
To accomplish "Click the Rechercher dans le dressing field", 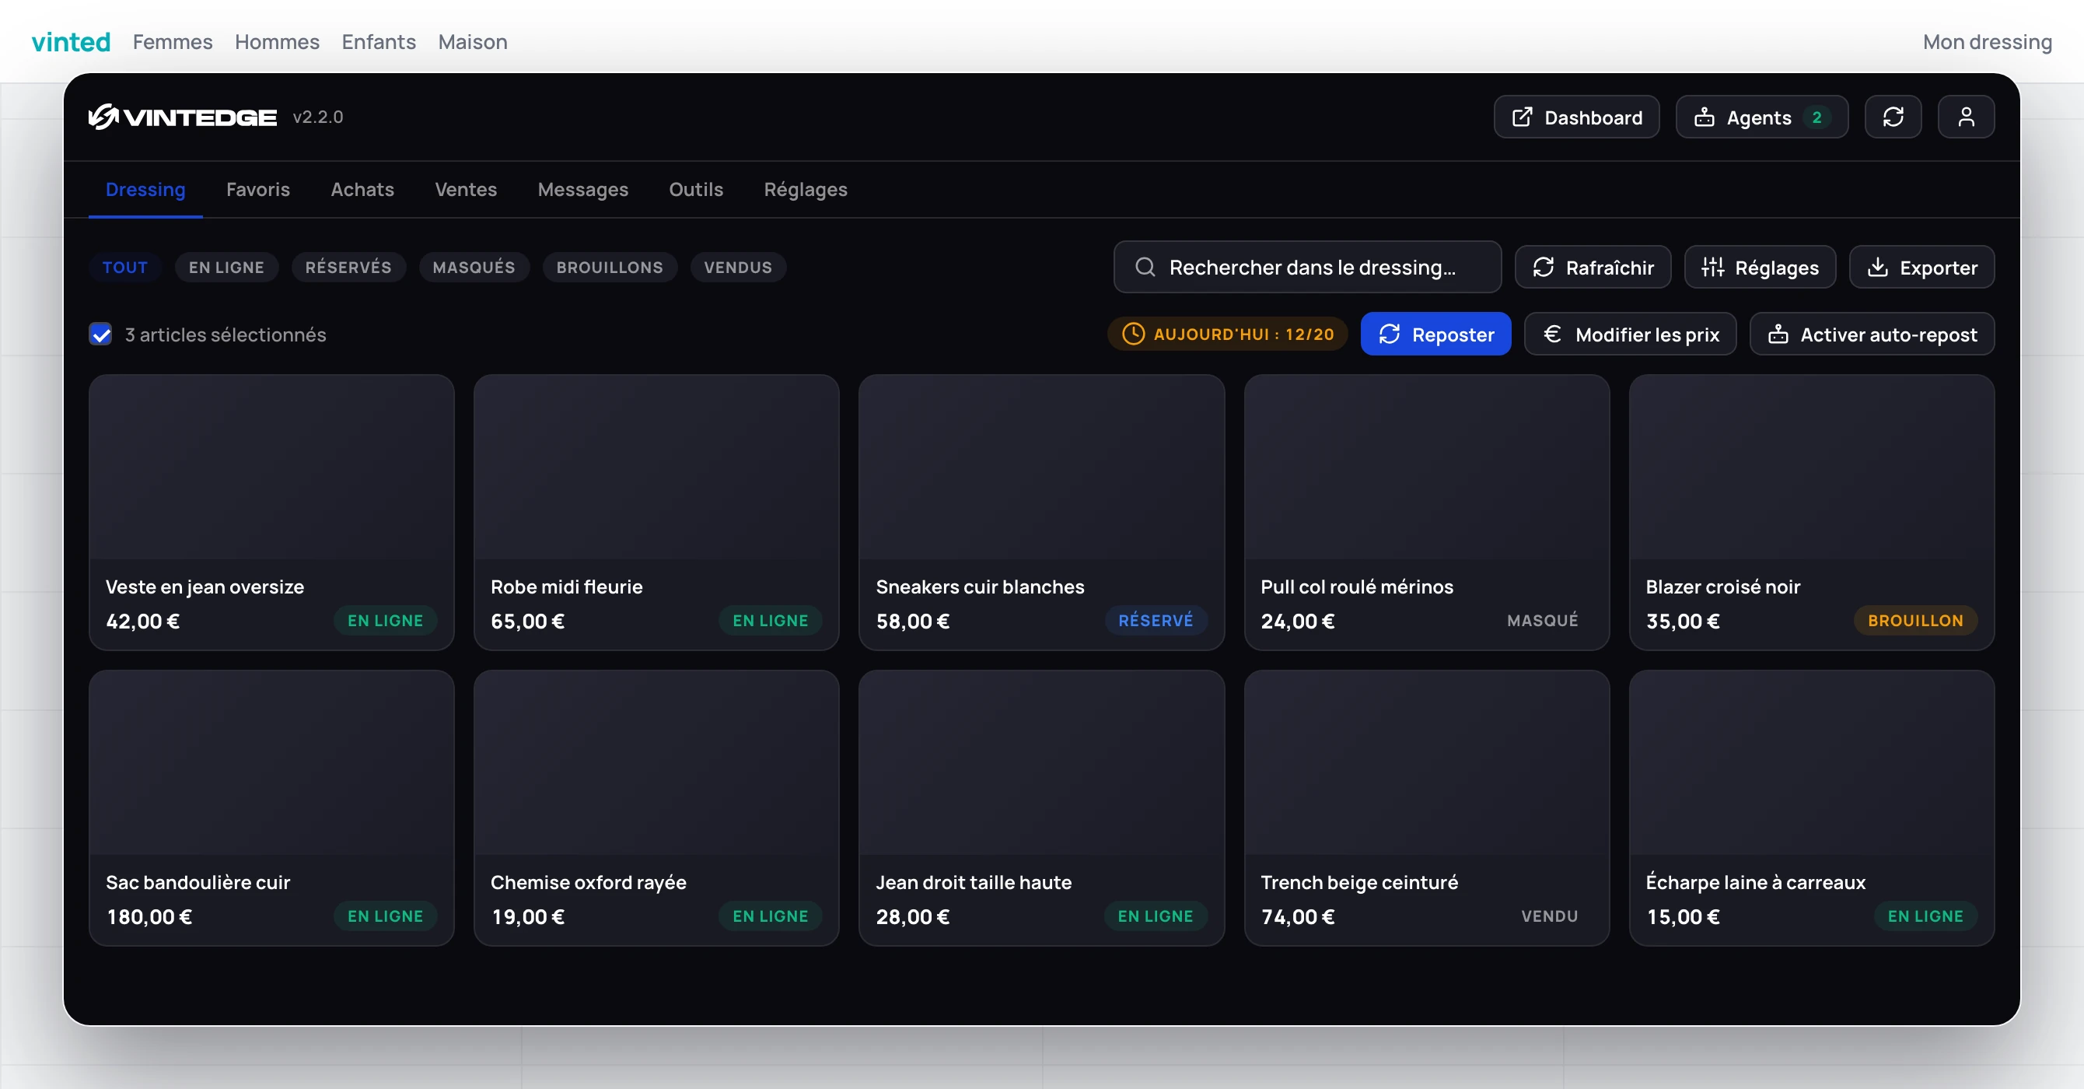I will [x=1306, y=267].
